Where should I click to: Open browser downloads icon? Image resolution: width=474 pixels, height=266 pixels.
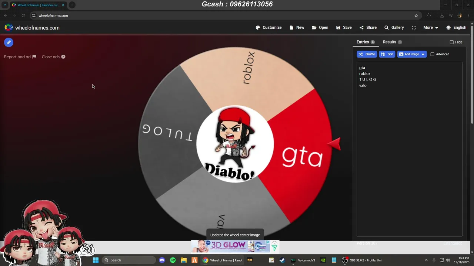pos(442,16)
